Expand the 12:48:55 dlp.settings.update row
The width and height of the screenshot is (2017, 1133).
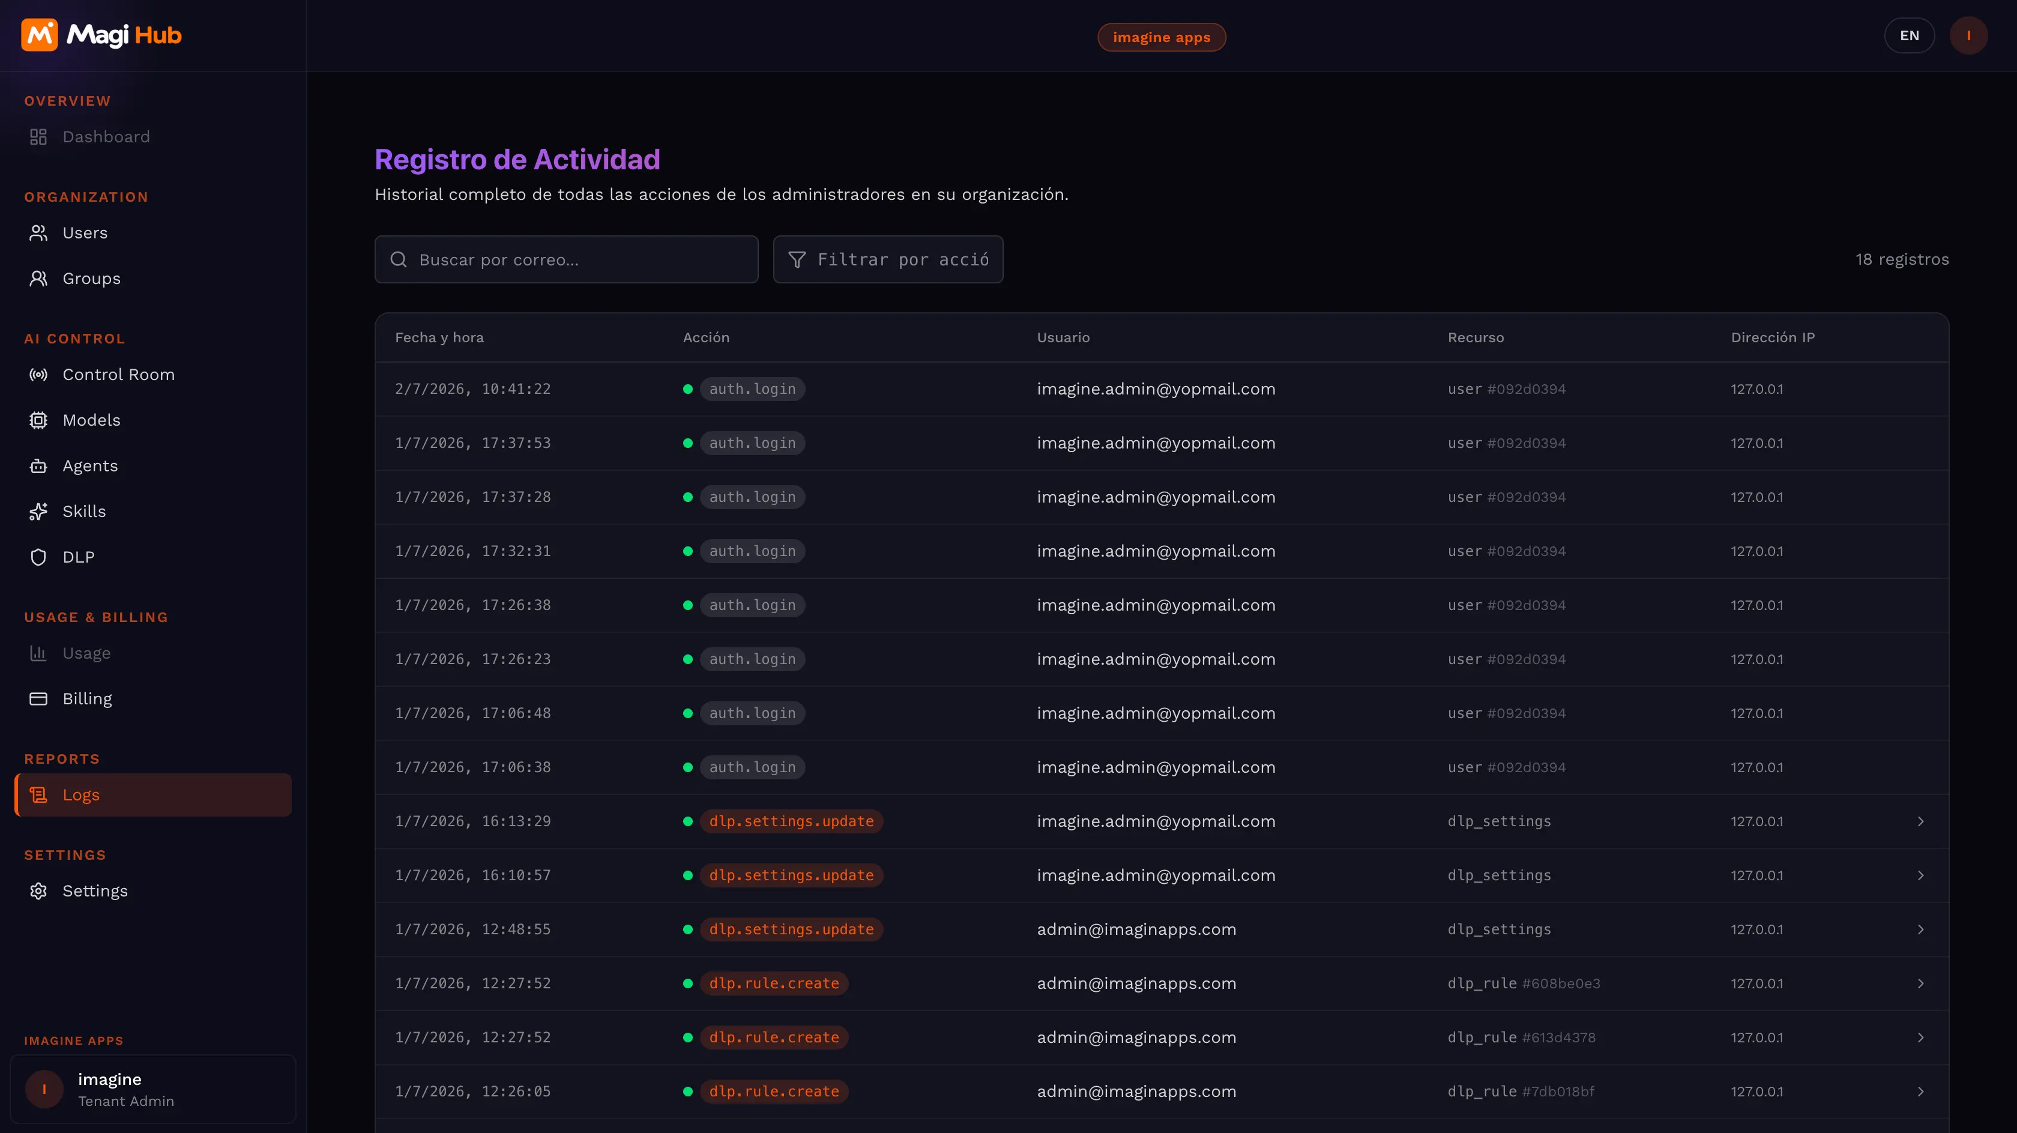[1921, 929]
